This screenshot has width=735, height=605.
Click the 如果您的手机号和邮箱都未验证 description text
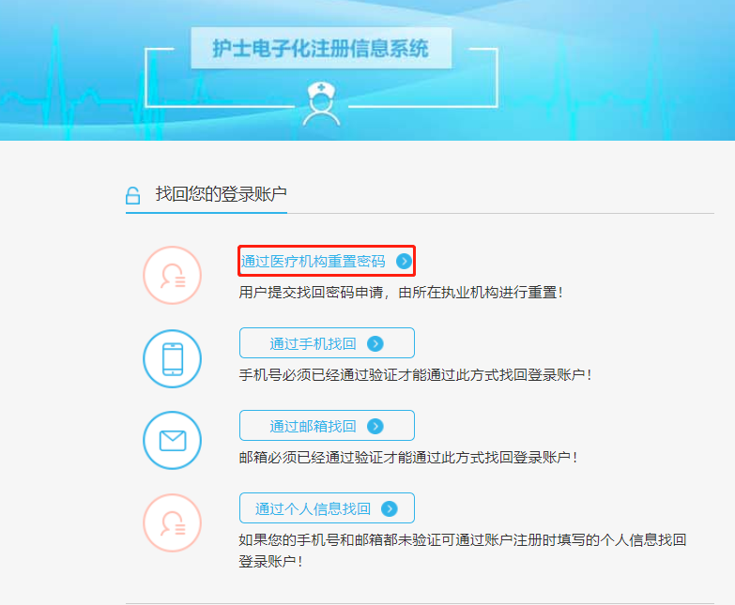[463, 551]
